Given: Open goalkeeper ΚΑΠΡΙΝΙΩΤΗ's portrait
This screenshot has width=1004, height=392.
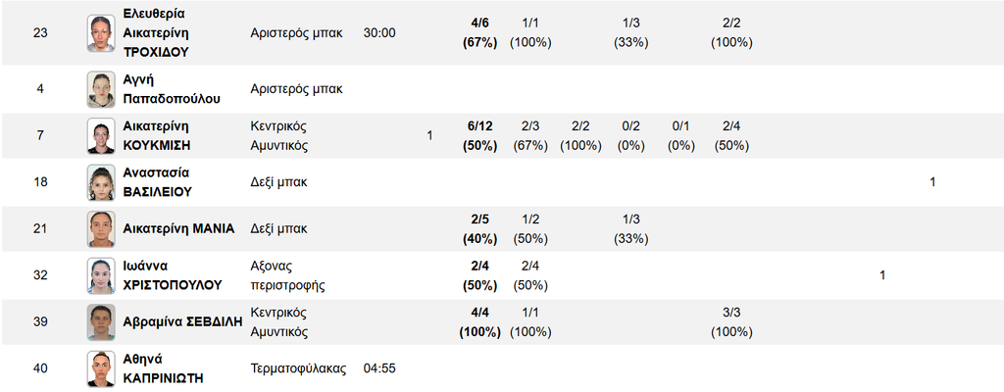Looking at the screenshot, I should [x=101, y=368].
